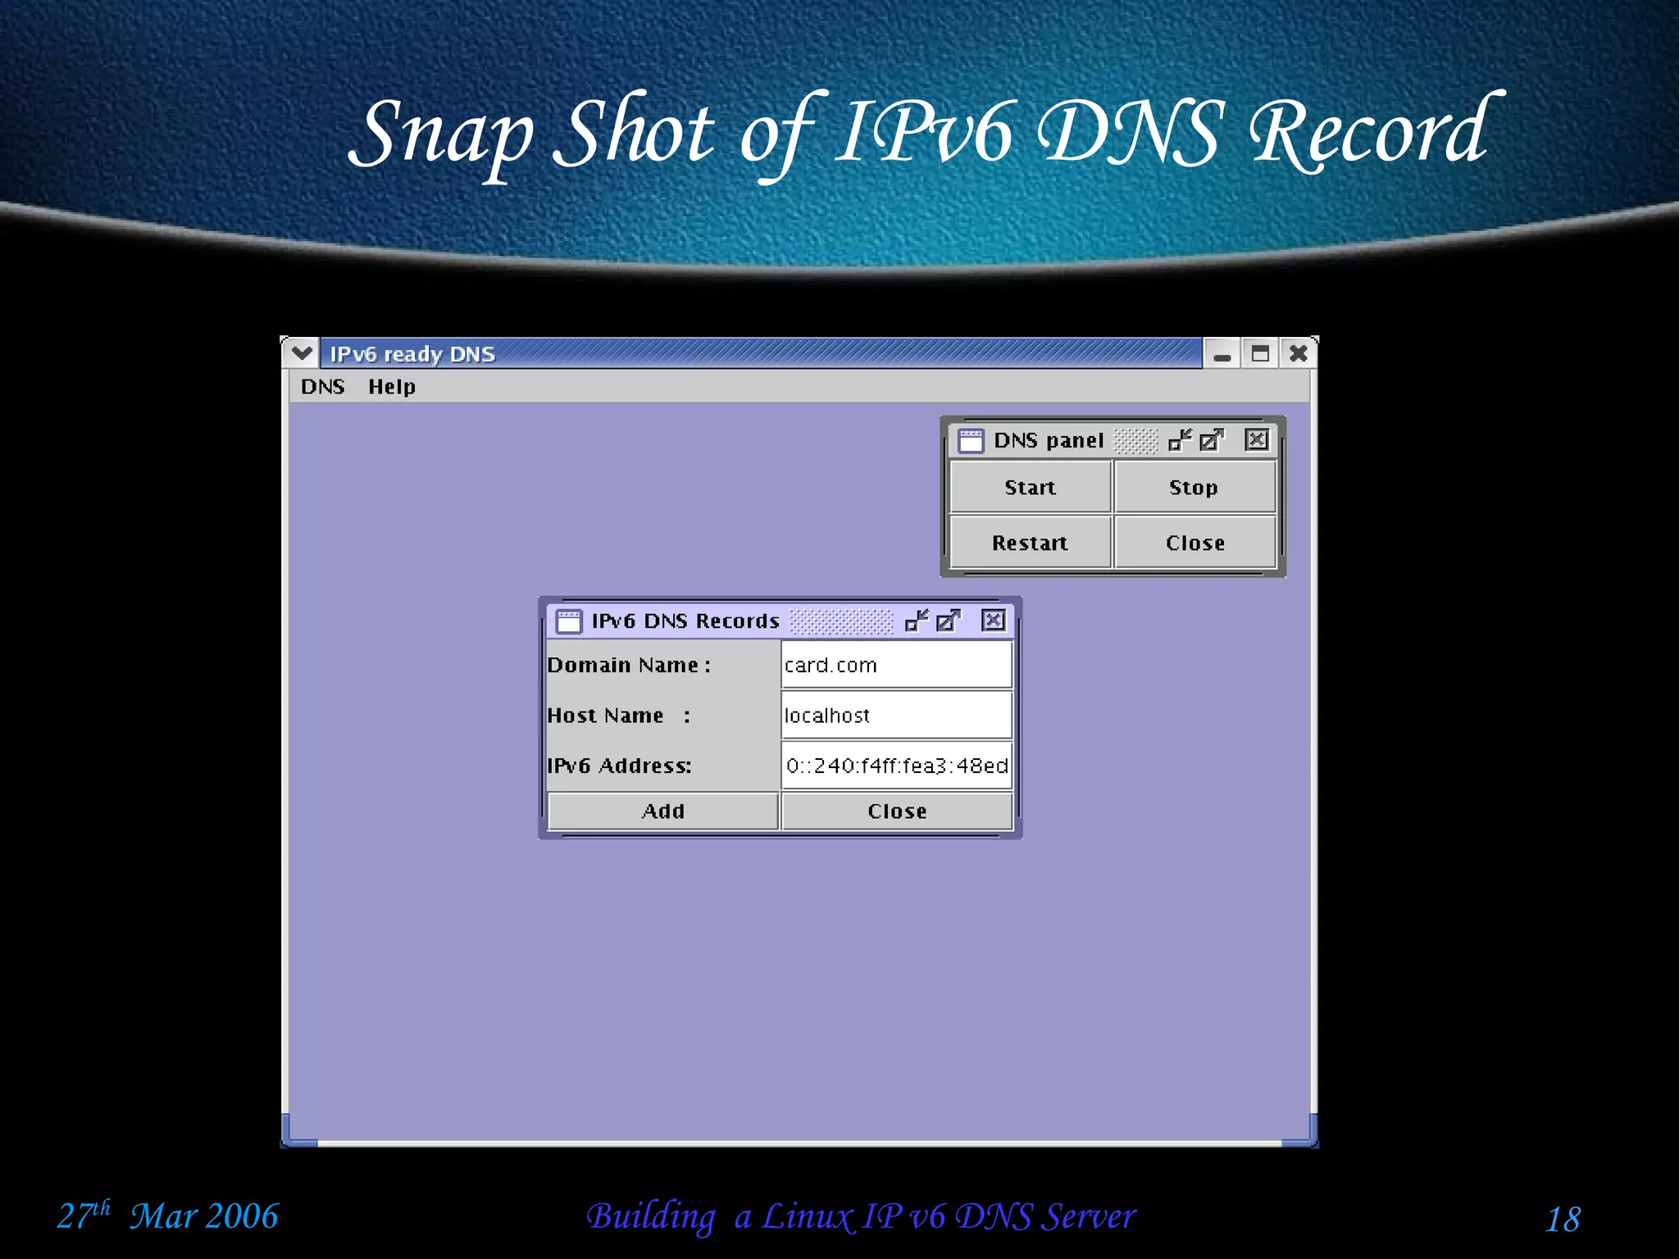Click the IPv6 DNS Records frame icon
Viewport: 1679px width, 1259px height.
(569, 621)
